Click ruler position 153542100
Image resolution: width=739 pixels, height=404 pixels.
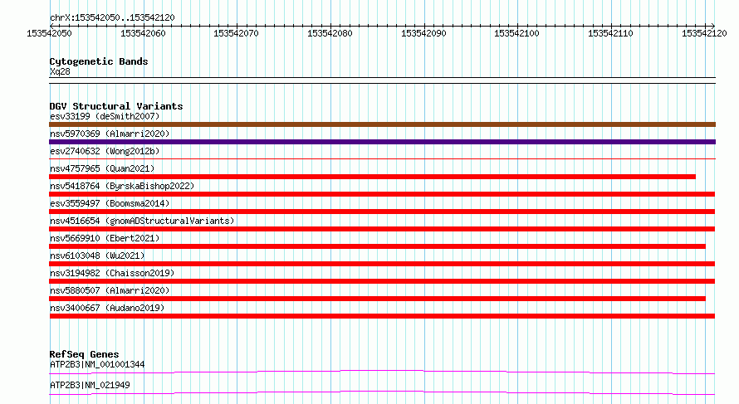(517, 33)
